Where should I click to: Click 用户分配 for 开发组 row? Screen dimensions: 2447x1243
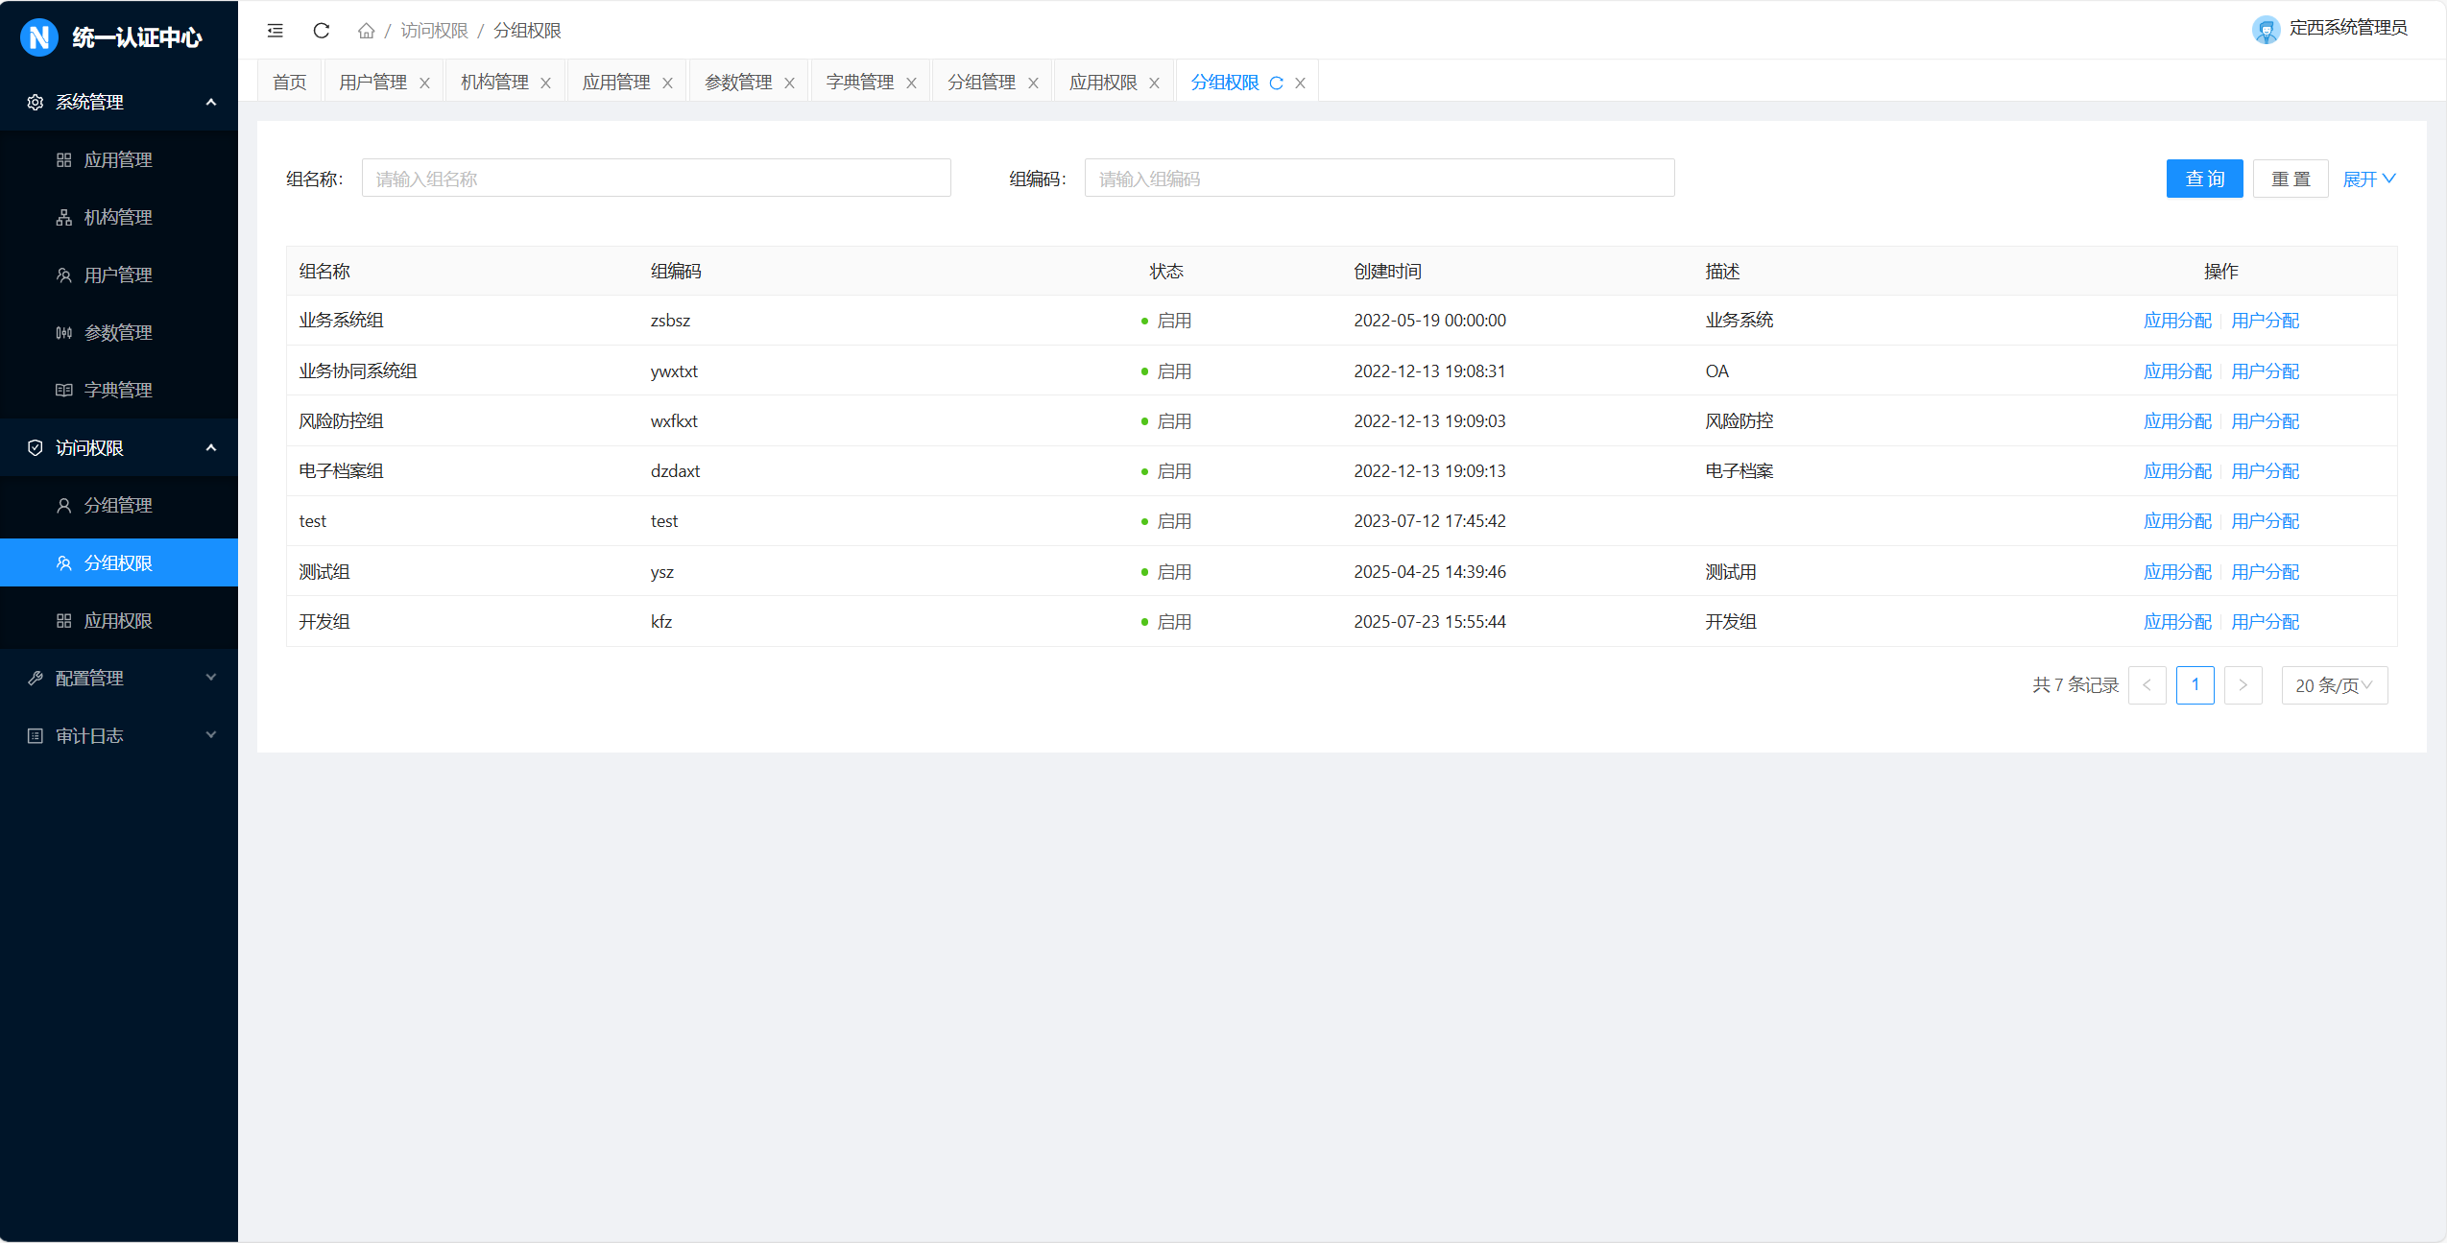click(x=2265, y=622)
